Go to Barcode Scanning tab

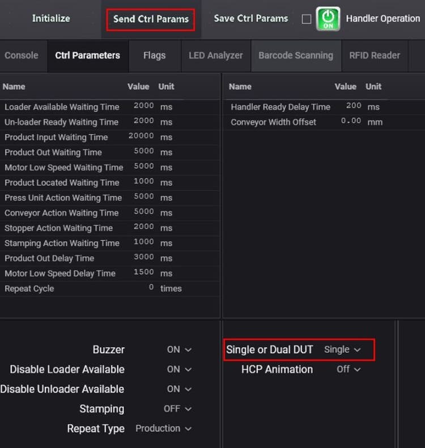pos(295,56)
